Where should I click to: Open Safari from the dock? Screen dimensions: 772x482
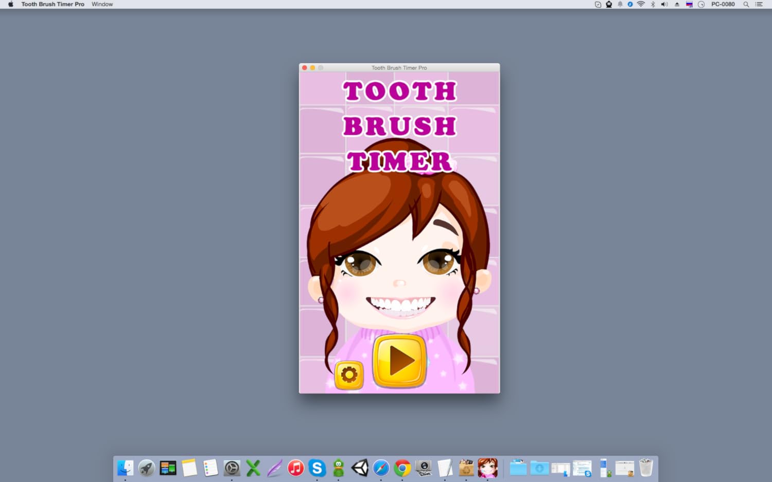coord(381,468)
